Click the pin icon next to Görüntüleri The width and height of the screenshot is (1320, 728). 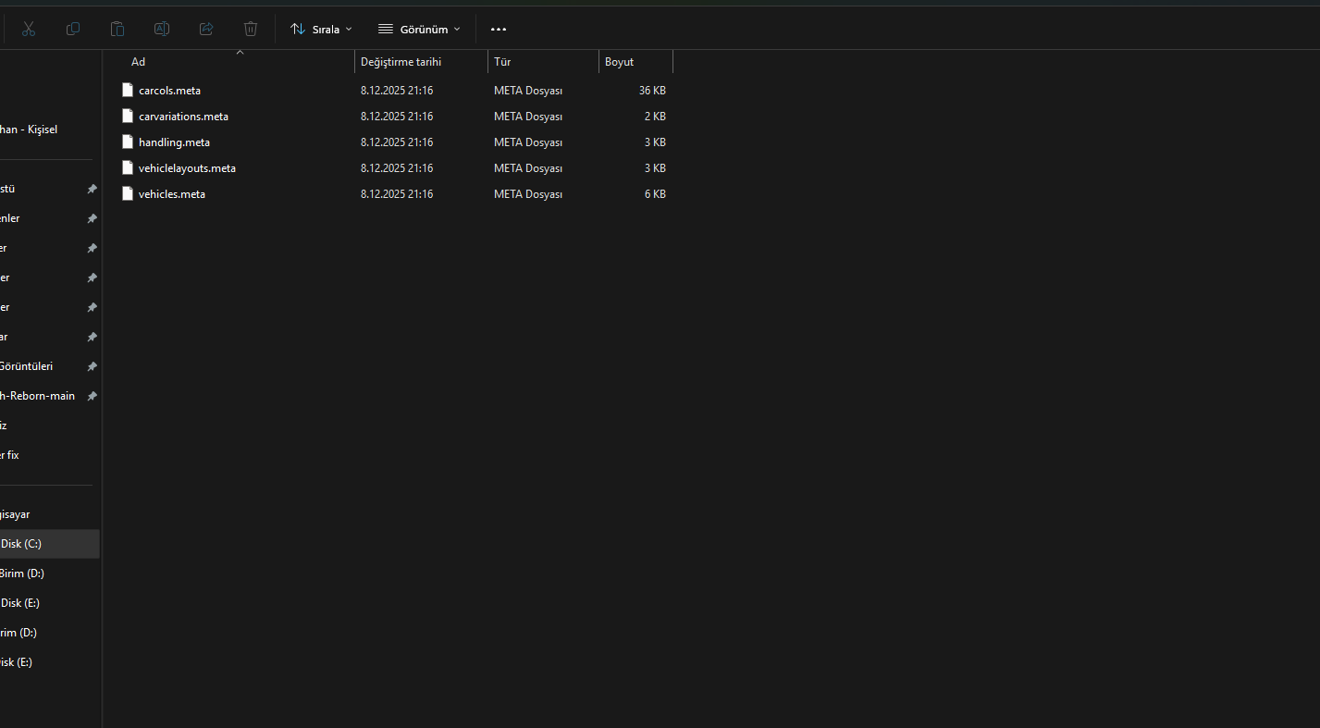[x=92, y=366]
